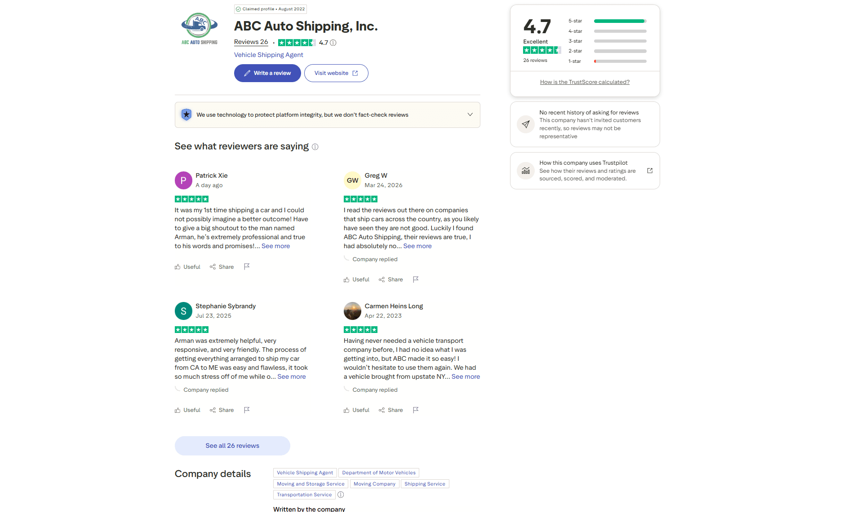This screenshot has width=852, height=512.
Task: Mark Carmen Heins Long's review as Useful
Action: (x=356, y=410)
